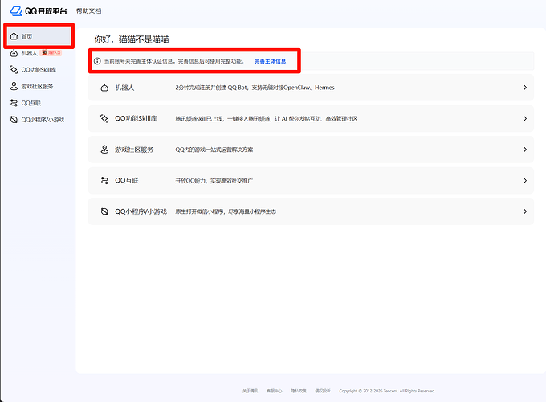Click description QQ内的游戏一站式运营解决方案
Image resolution: width=546 pixels, height=402 pixels.
click(214, 150)
